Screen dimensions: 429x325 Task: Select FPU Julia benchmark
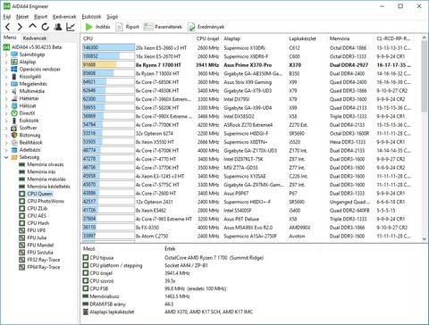pyautogui.click(x=37, y=237)
